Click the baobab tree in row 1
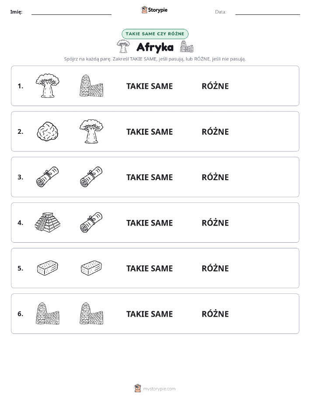The height and width of the screenshot is (401, 310). [x=48, y=86]
